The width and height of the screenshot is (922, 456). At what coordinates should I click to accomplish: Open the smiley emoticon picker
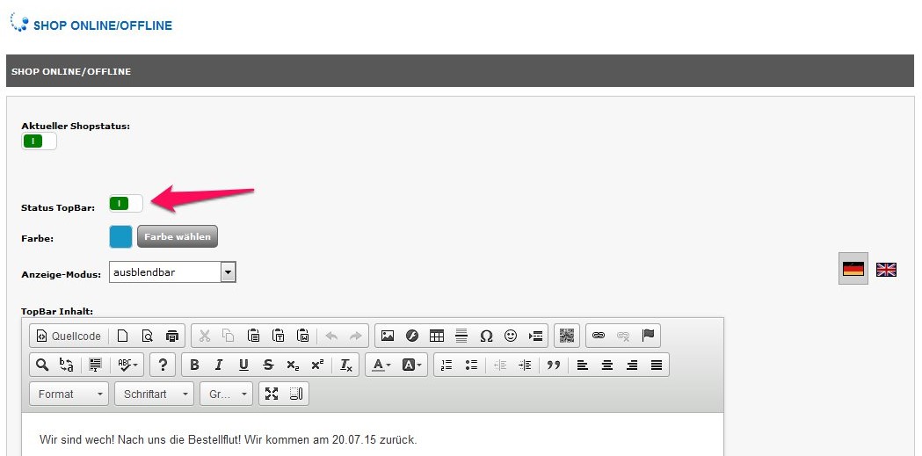(x=511, y=336)
